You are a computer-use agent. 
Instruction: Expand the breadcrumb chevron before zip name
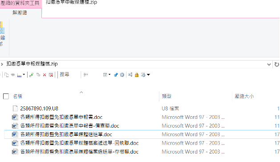point(2,64)
